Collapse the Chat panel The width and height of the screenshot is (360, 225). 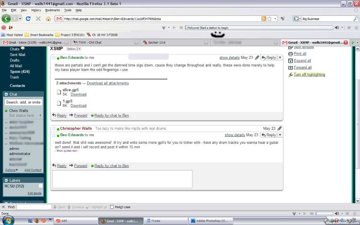[6, 94]
